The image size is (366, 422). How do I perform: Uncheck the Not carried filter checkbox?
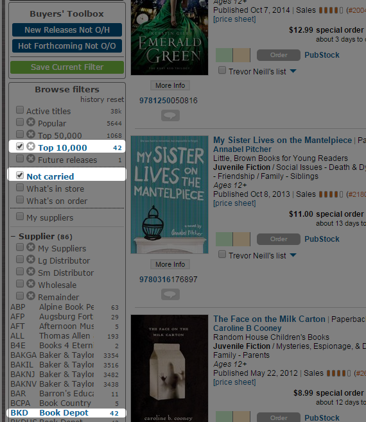[20, 175]
